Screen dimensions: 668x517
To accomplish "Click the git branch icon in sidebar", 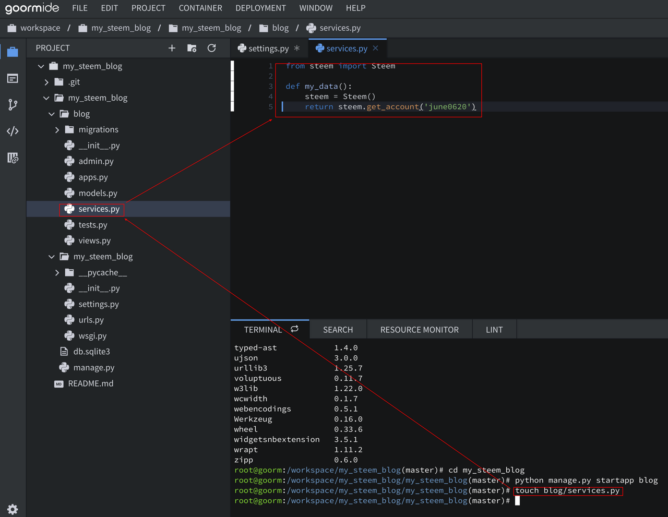I will (13, 105).
